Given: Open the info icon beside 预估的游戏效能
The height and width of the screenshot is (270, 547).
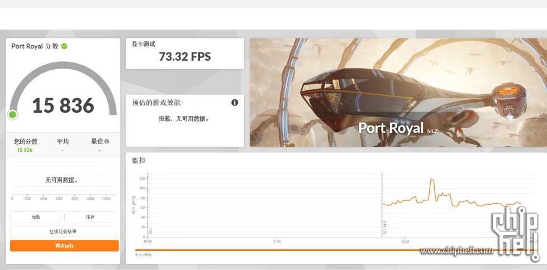Looking at the screenshot, I should pyautogui.click(x=235, y=103).
